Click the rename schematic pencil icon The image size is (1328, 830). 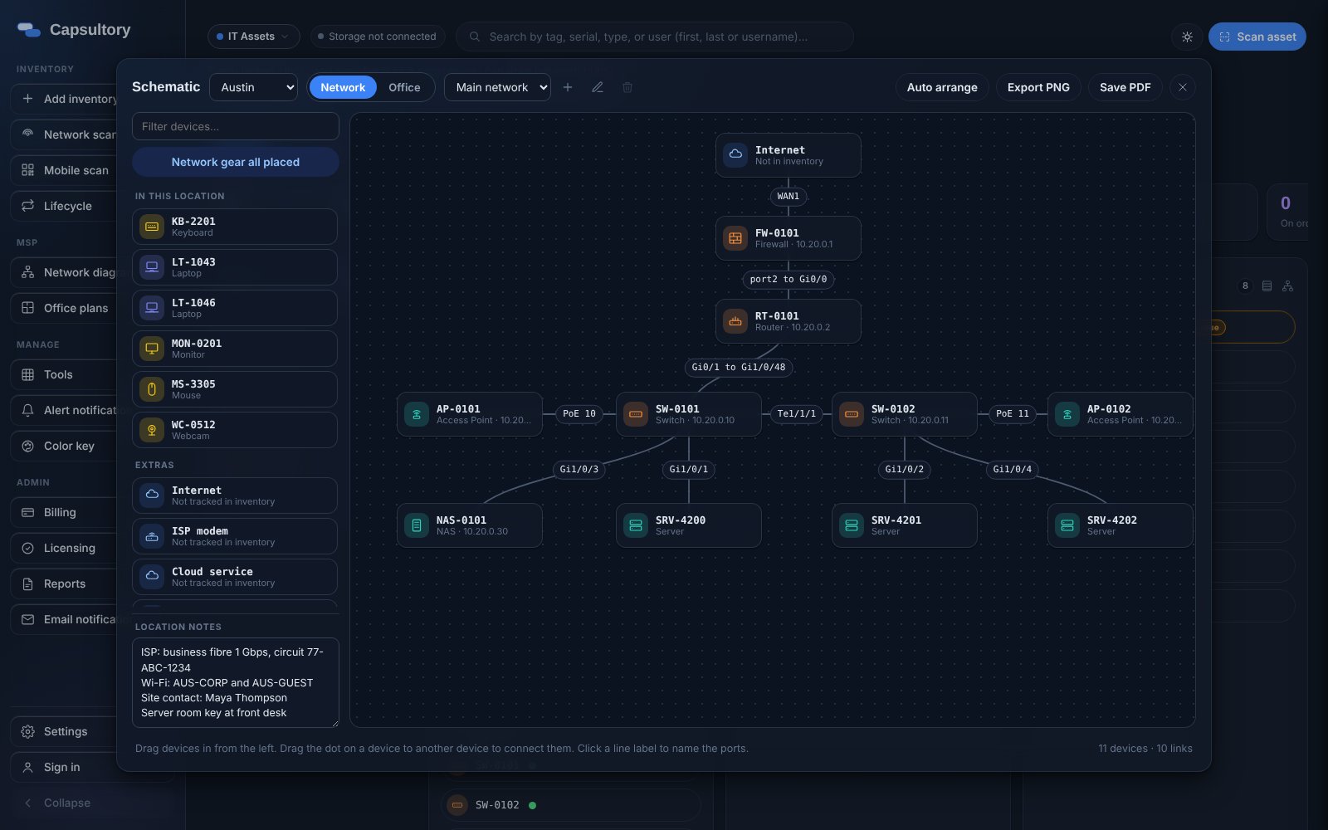(x=598, y=87)
